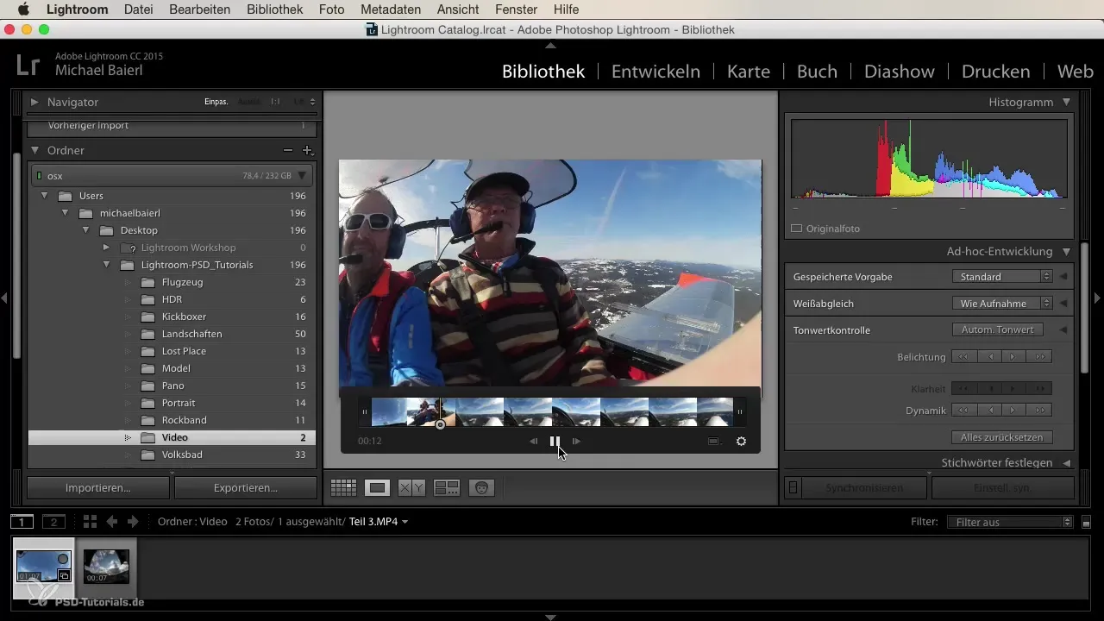Hide the right panel group
1104x621 pixels.
click(1098, 298)
